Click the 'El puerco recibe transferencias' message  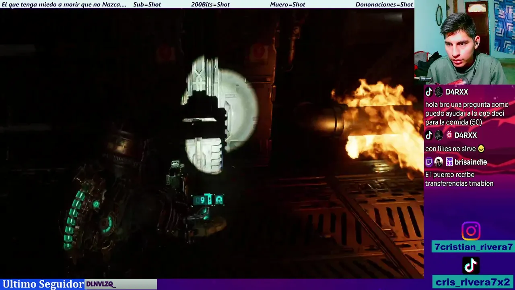coord(459,179)
